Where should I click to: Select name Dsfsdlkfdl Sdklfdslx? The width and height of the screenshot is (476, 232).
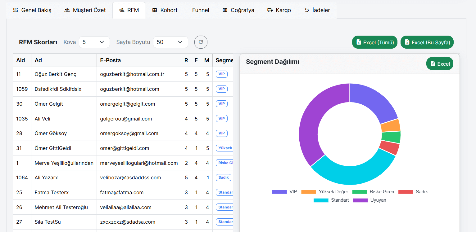58,89
